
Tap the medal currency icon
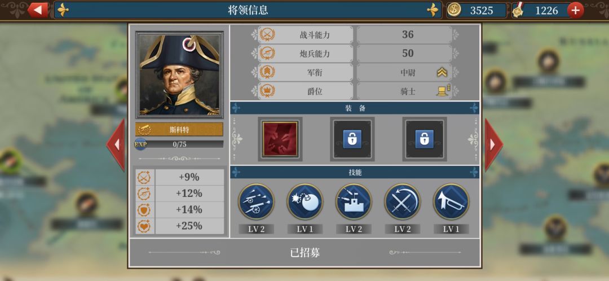[x=518, y=10]
